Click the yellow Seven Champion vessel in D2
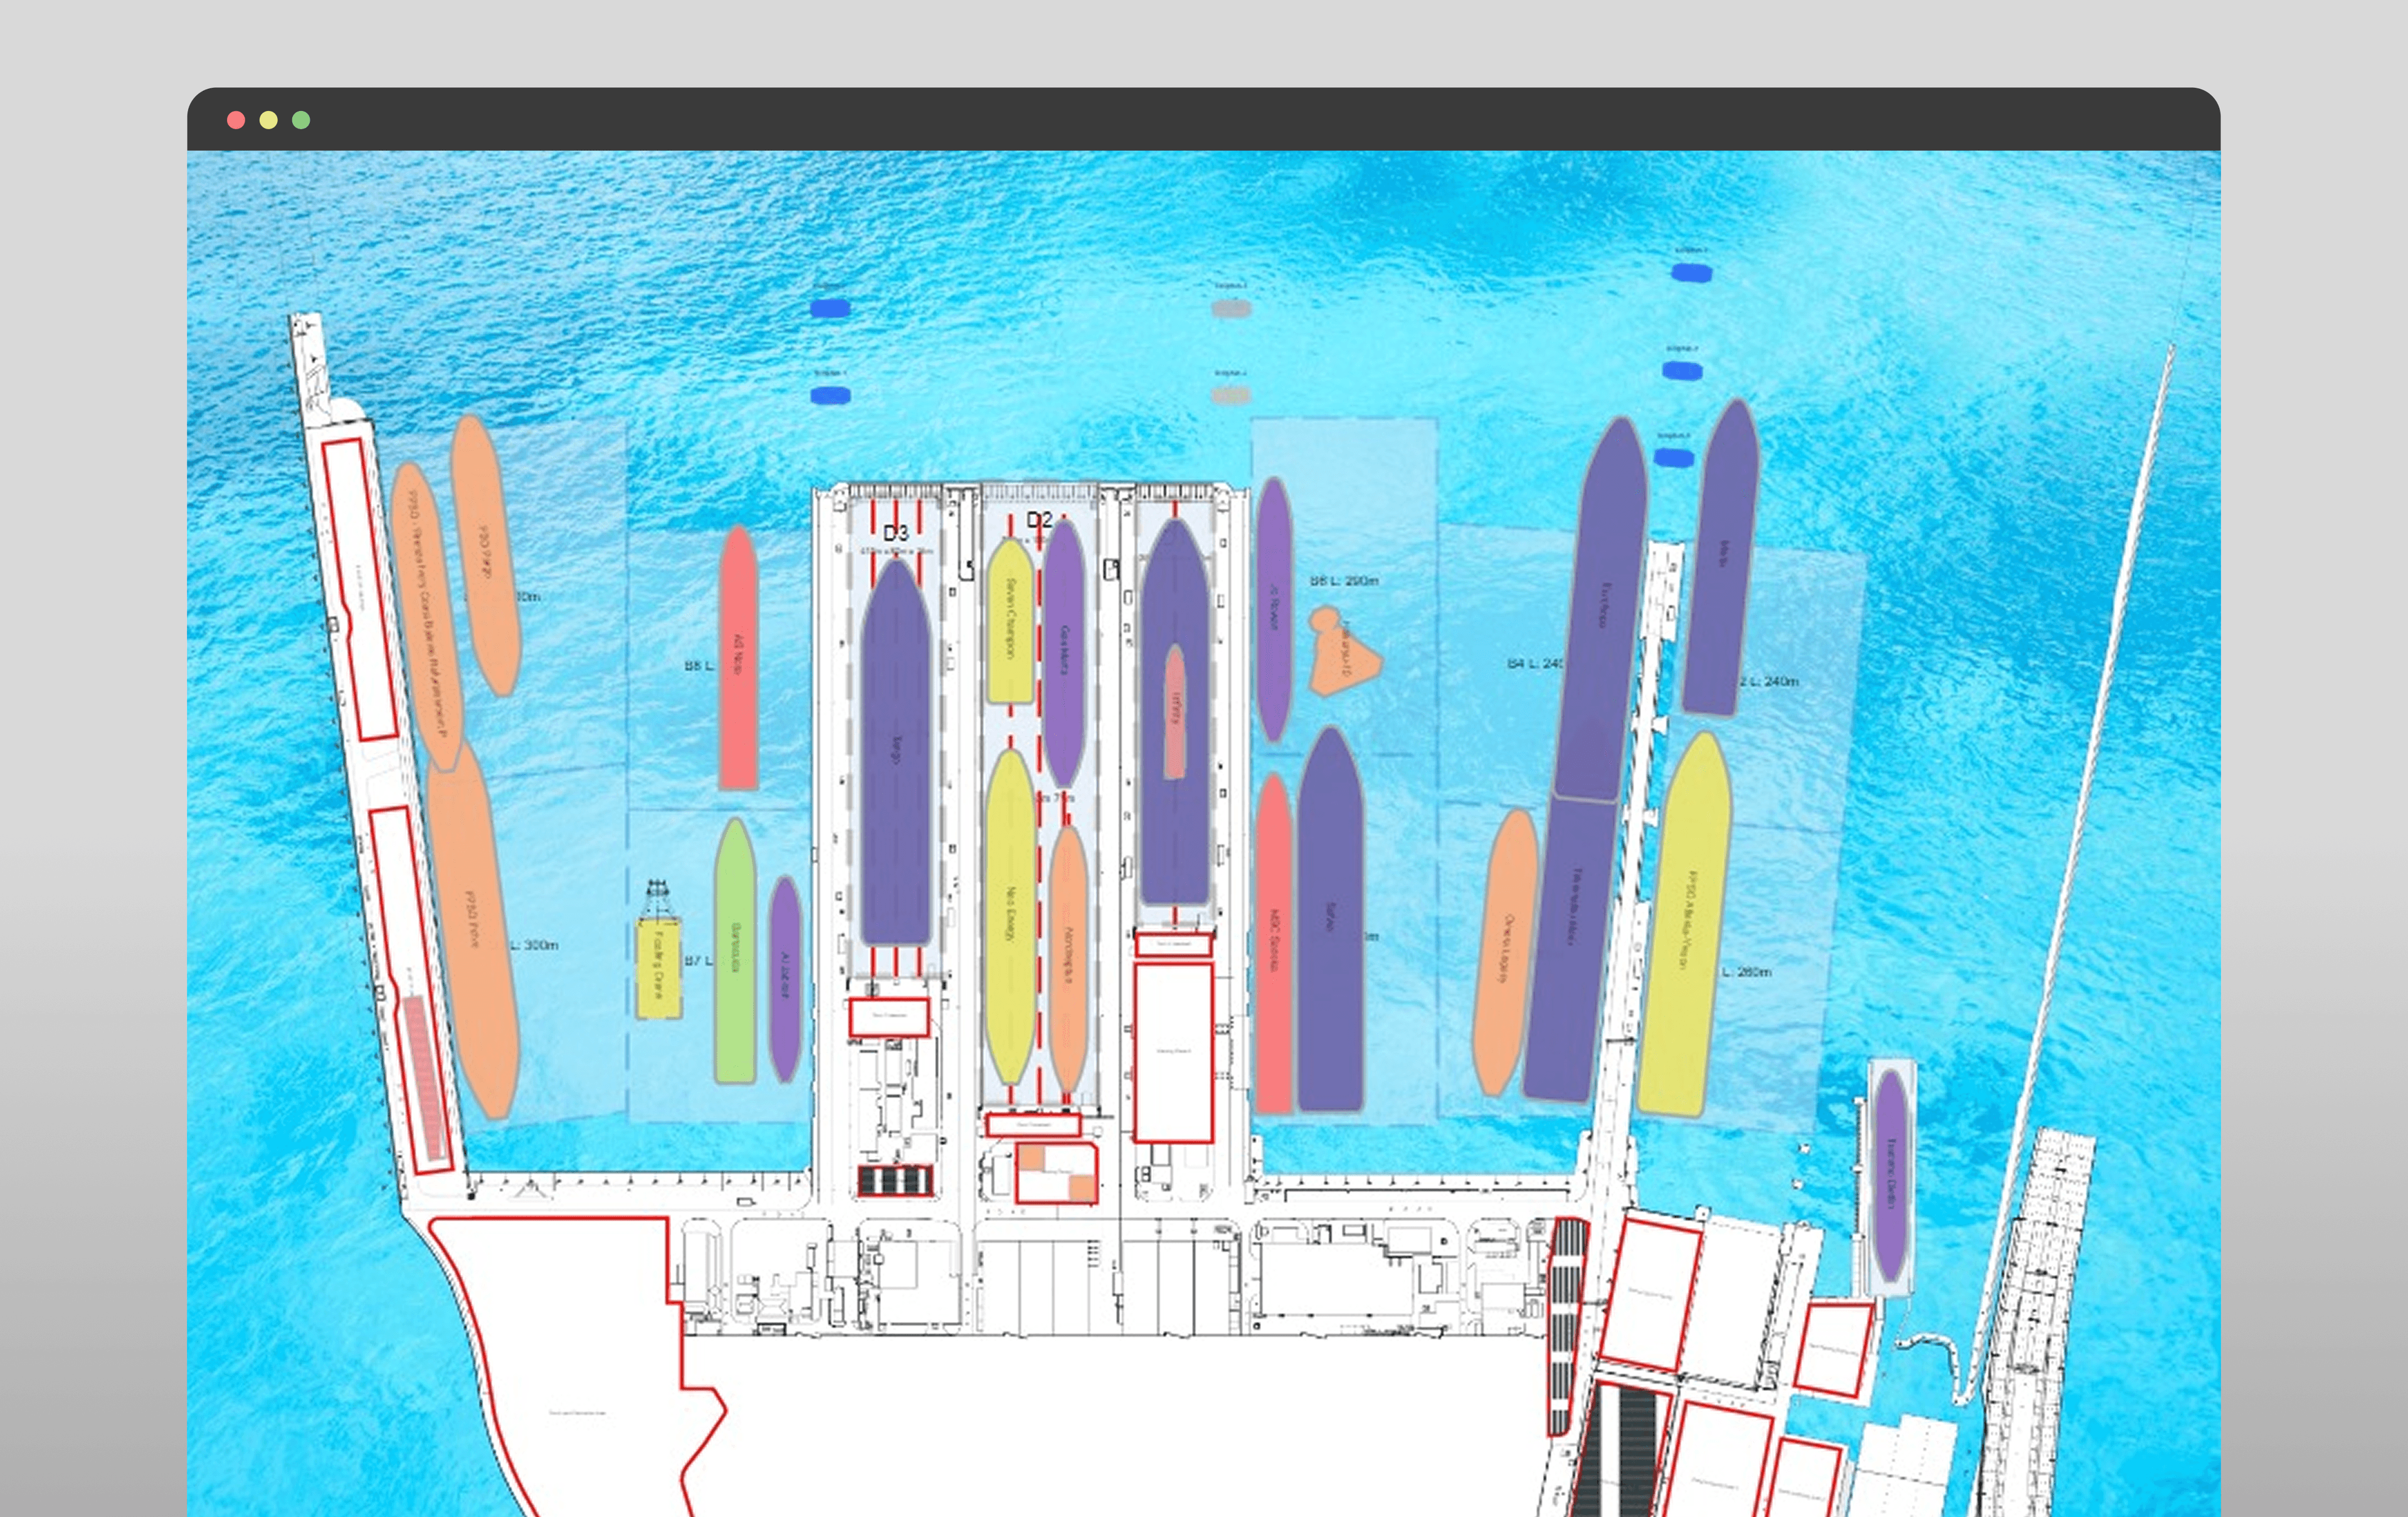This screenshot has height=1517, width=2408. point(1009,621)
